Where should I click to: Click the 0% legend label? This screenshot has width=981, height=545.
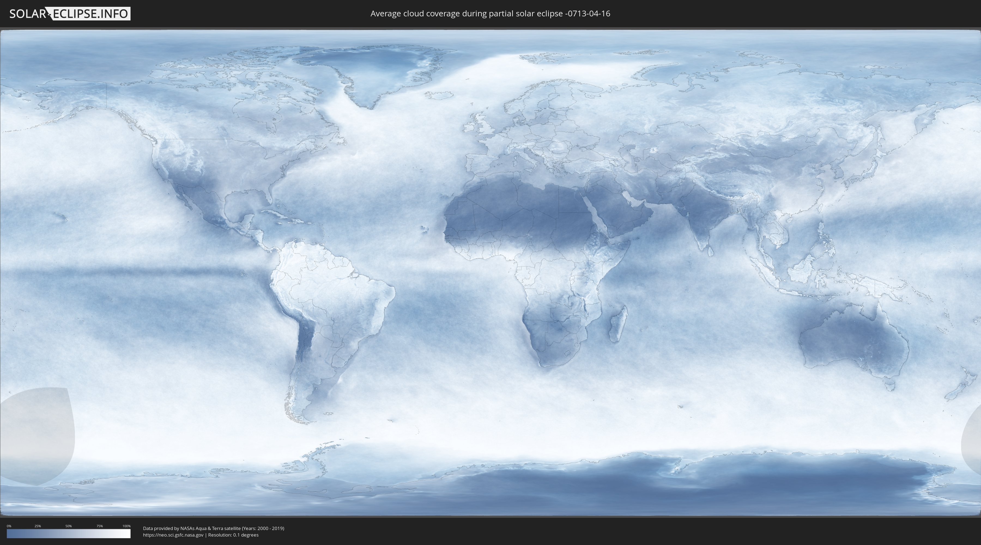point(9,526)
